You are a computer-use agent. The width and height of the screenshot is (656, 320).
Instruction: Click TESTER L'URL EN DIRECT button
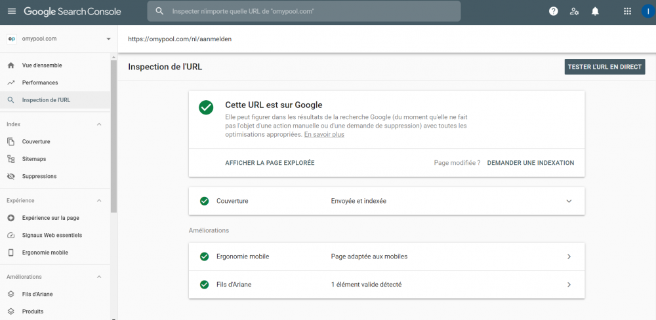tap(604, 67)
